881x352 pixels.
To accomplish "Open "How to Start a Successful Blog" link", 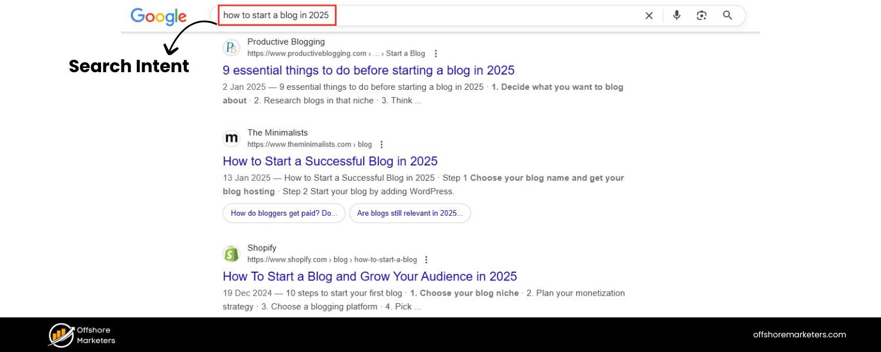I will 330,161.
